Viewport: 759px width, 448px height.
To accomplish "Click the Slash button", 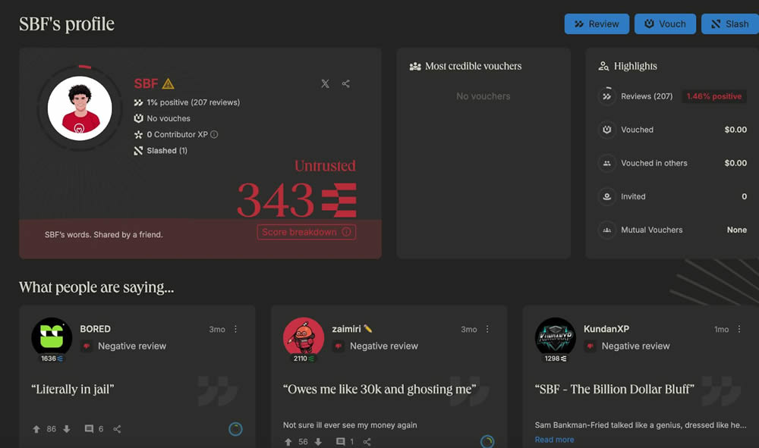I will (729, 24).
